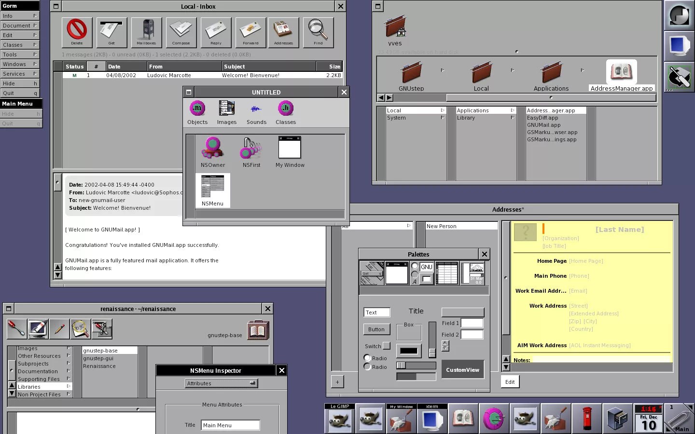
Task: Open the Attributes popup in NSMenu Inspector
Action: (222, 383)
